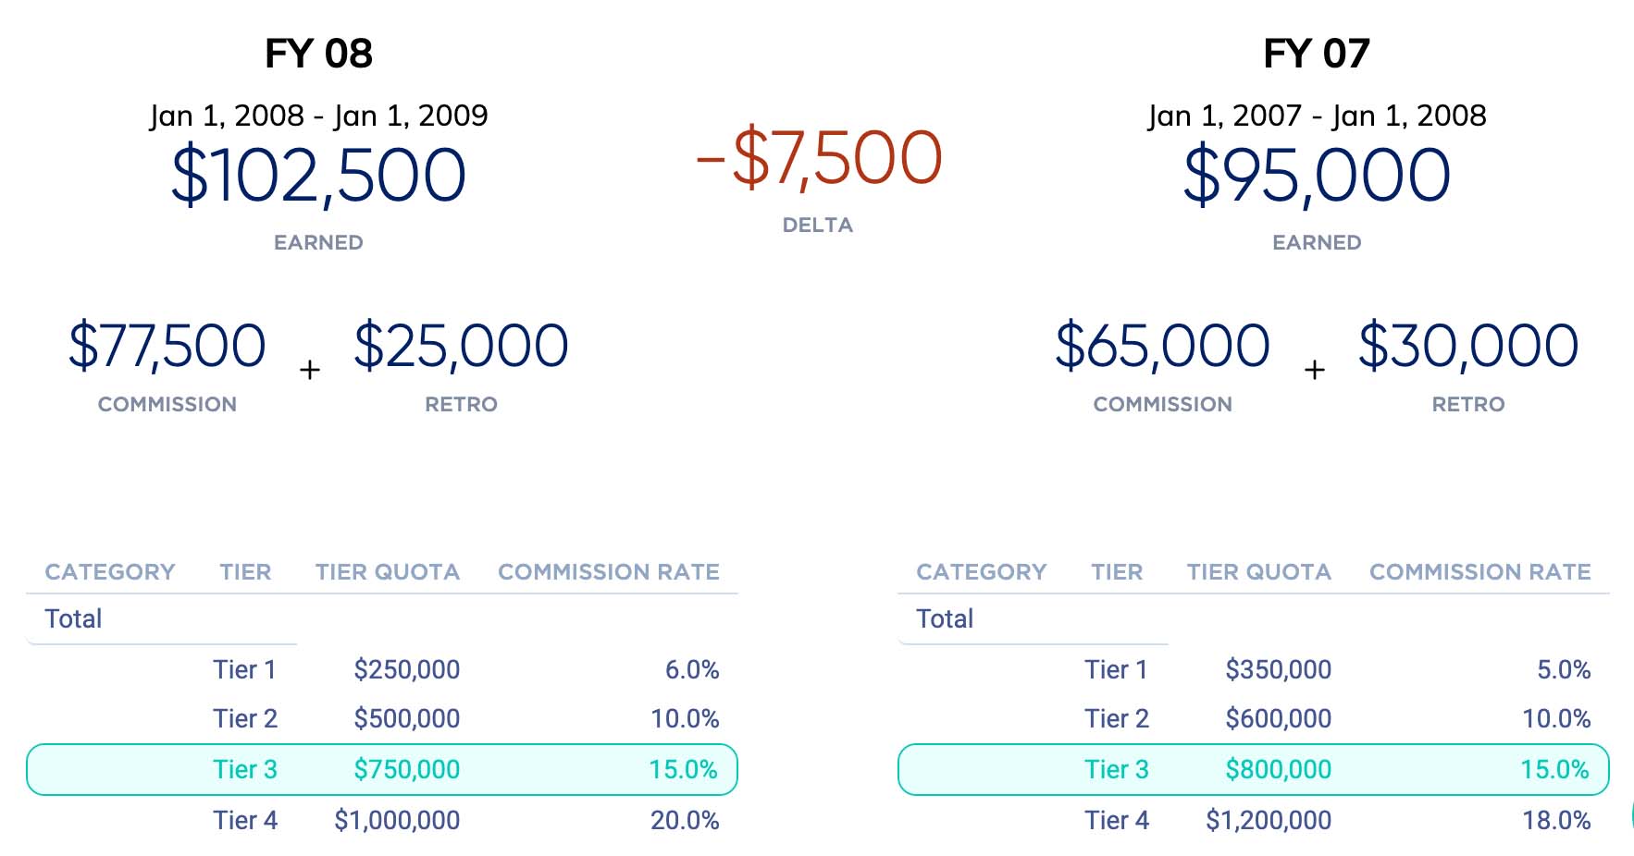Select the highlighted Tier 3 row in FY 08

[381, 769]
